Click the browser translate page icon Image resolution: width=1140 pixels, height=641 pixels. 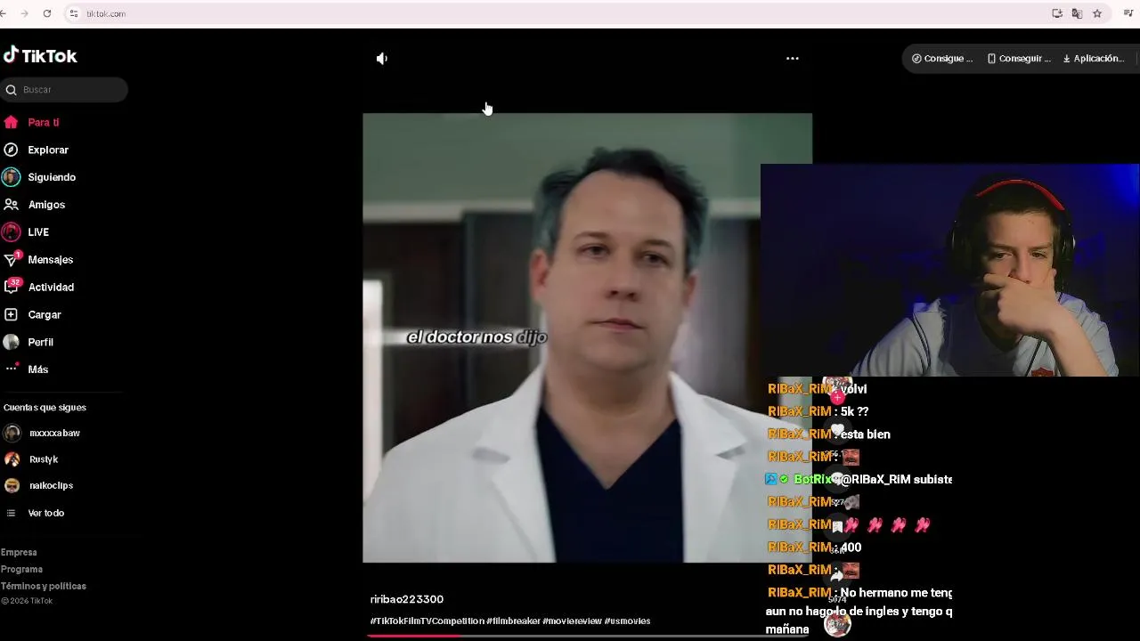[x=1077, y=13]
